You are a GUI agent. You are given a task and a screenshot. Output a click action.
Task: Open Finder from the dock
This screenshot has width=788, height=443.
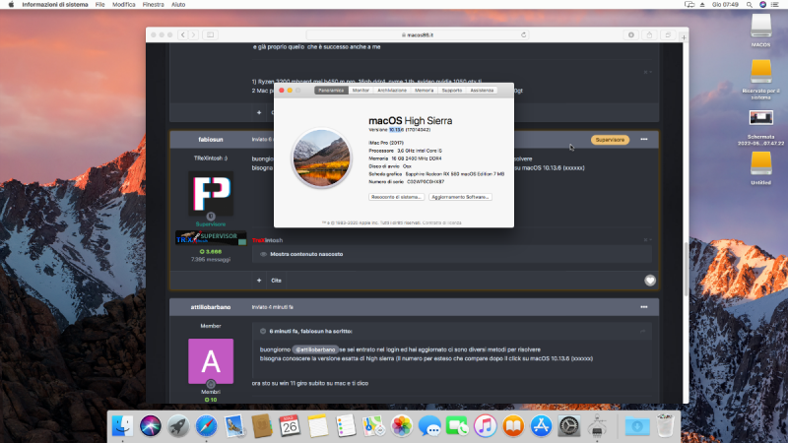(x=122, y=426)
